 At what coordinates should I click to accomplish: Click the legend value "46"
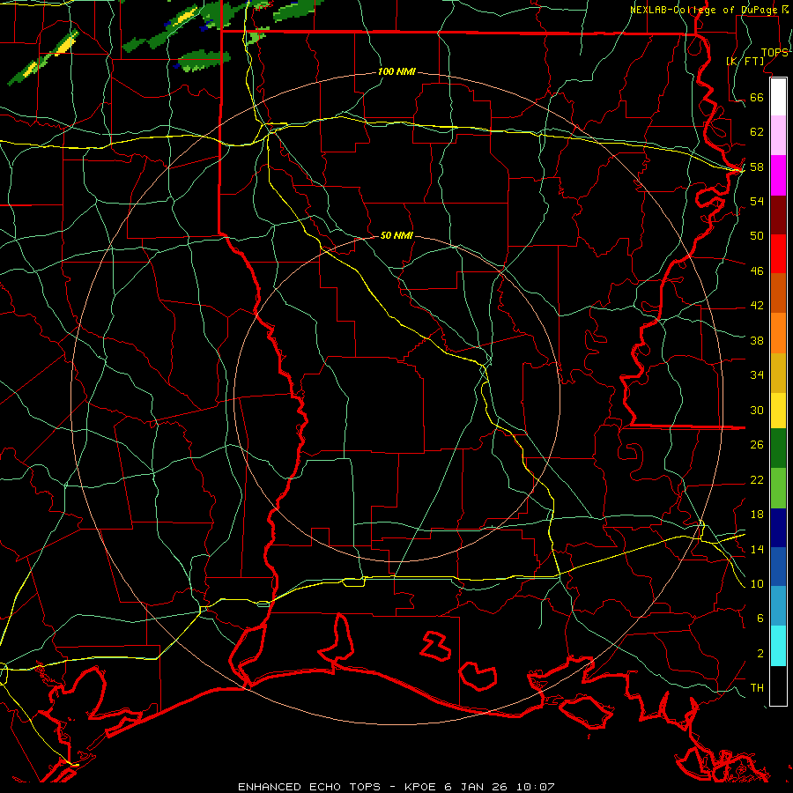click(x=757, y=271)
